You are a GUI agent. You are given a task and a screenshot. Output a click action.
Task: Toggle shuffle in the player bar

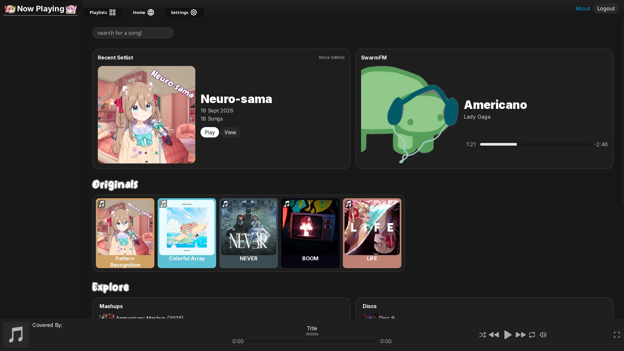(x=482, y=335)
